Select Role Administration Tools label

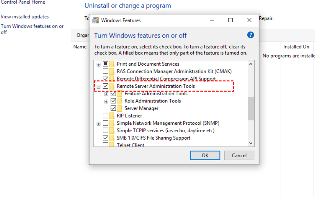click(x=153, y=101)
